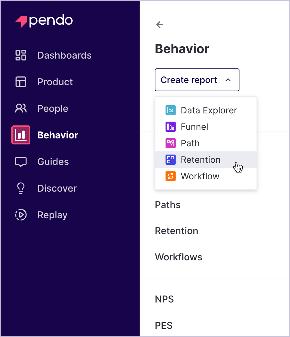This screenshot has width=290, height=337.
Task: Select Workflow in the report menu
Action: click(206, 176)
